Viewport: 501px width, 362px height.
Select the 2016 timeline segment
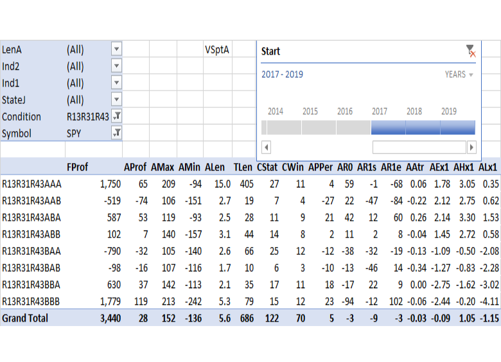pyautogui.click(x=354, y=127)
